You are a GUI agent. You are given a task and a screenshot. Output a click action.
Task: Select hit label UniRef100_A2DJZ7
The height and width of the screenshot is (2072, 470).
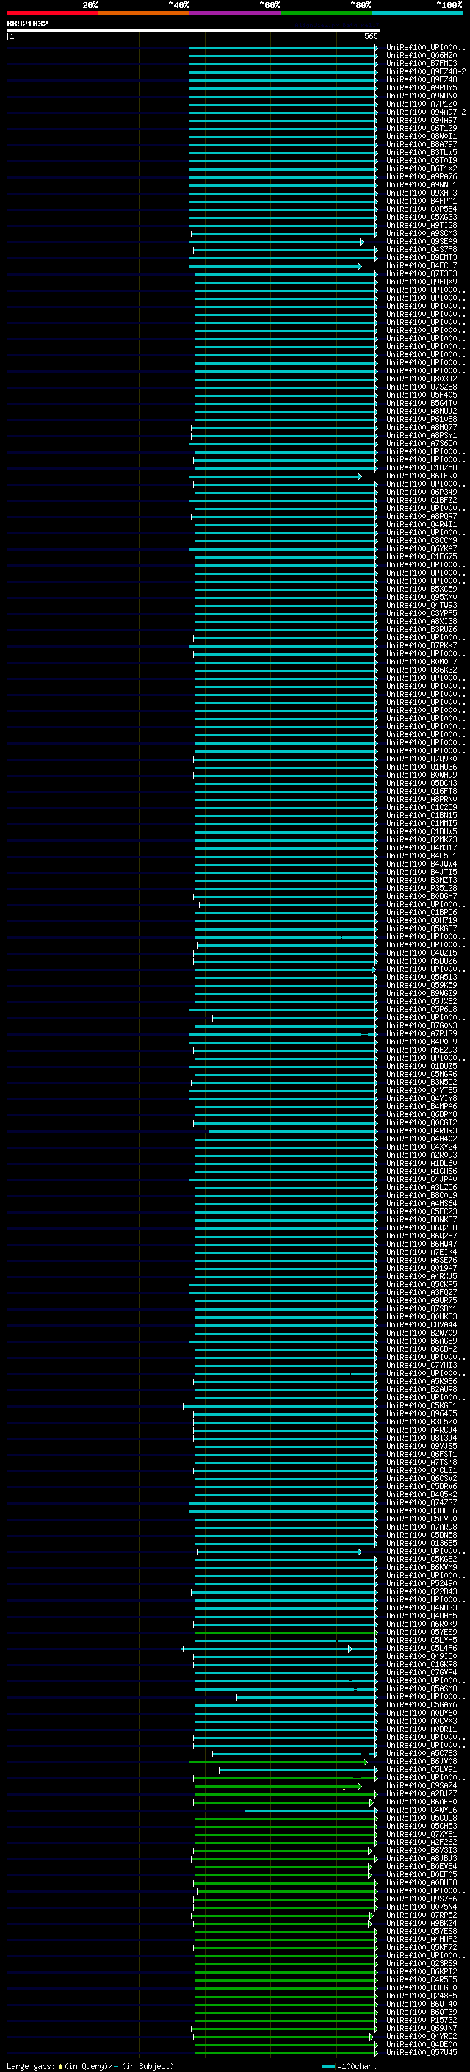click(421, 1793)
